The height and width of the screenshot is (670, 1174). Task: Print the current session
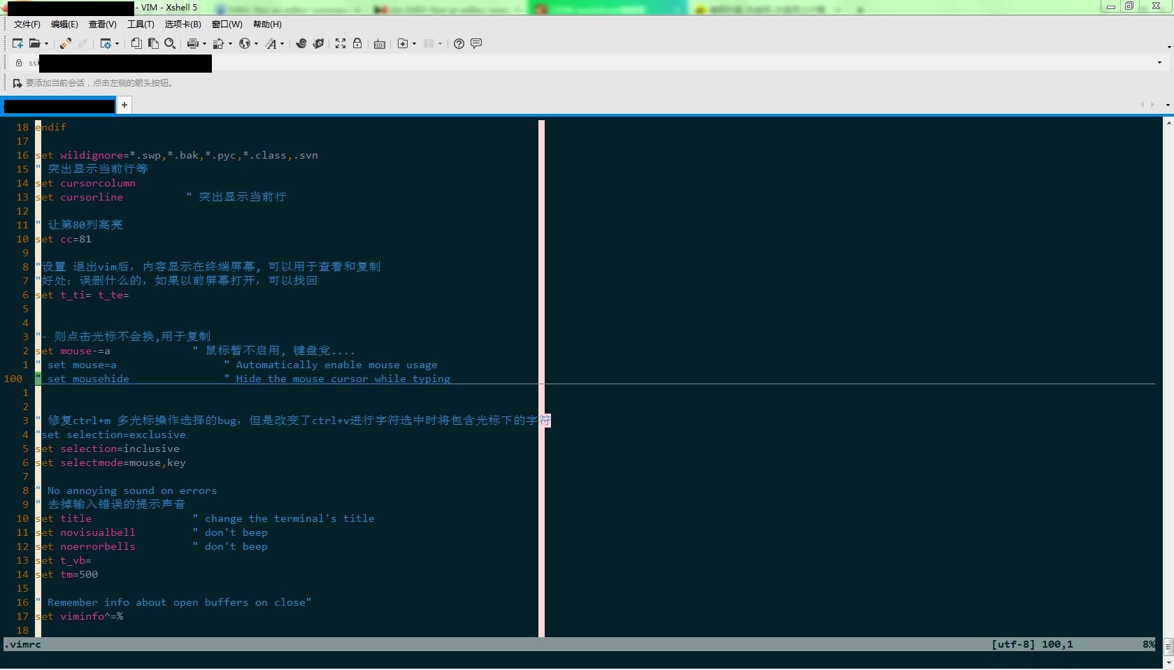click(x=192, y=43)
